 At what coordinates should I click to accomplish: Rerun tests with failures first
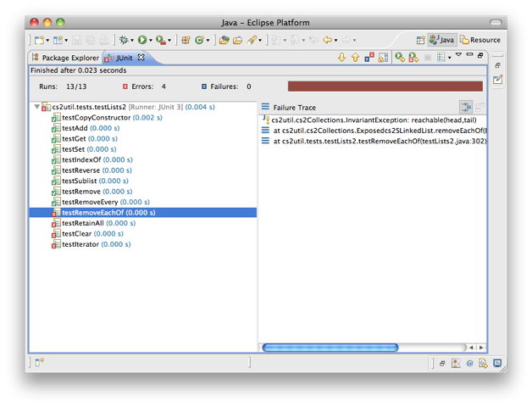coord(413,58)
